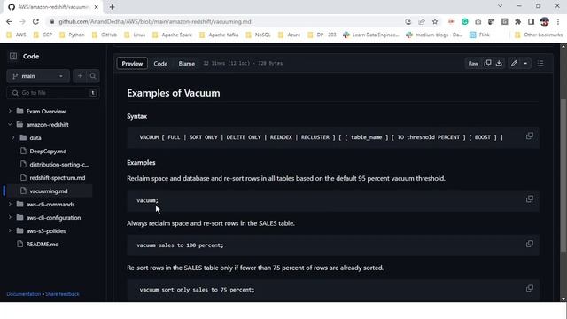Open distribution-sorting file in tree
This screenshot has height=319, width=567.
click(58, 165)
